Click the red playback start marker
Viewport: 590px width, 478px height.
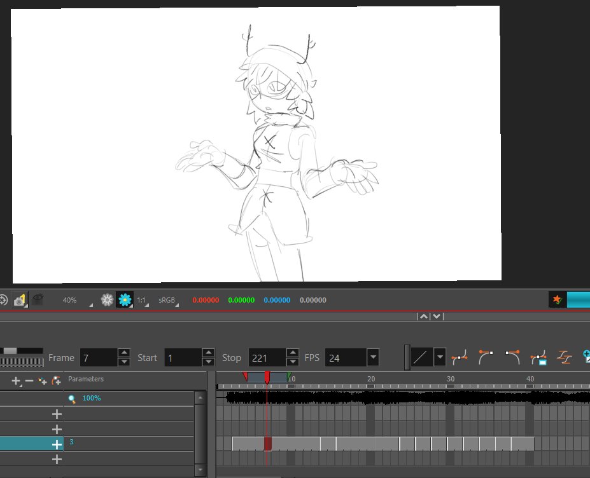(x=245, y=376)
